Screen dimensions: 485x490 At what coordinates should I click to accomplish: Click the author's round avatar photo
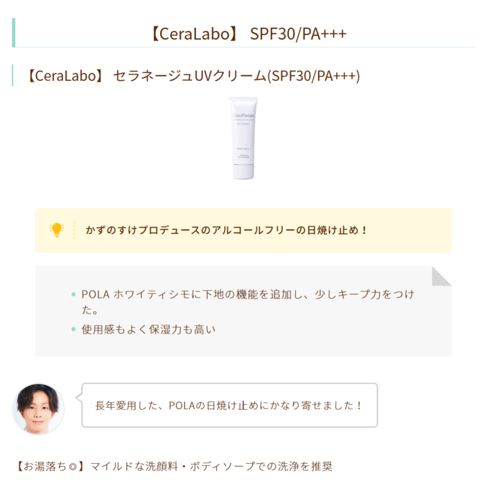click(38, 408)
